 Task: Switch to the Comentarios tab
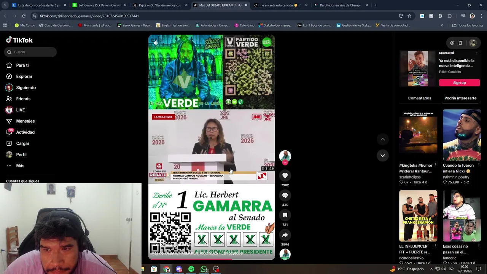(x=420, y=98)
